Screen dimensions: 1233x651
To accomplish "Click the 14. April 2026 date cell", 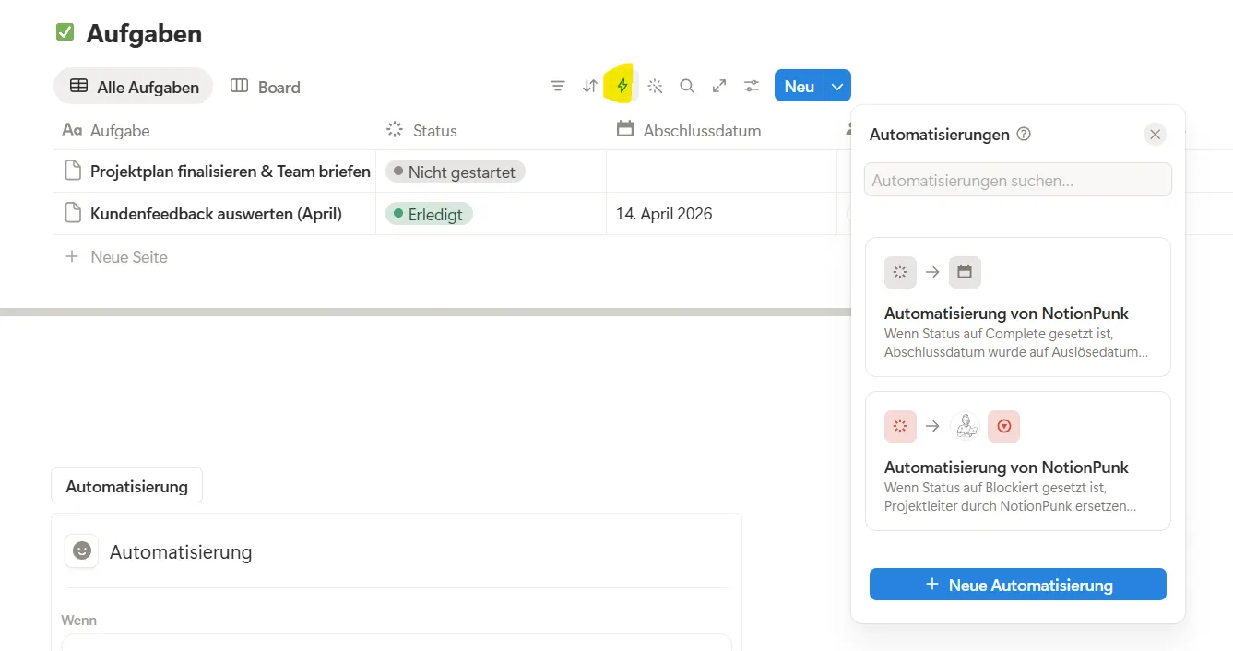I will click(x=721, y=214).
